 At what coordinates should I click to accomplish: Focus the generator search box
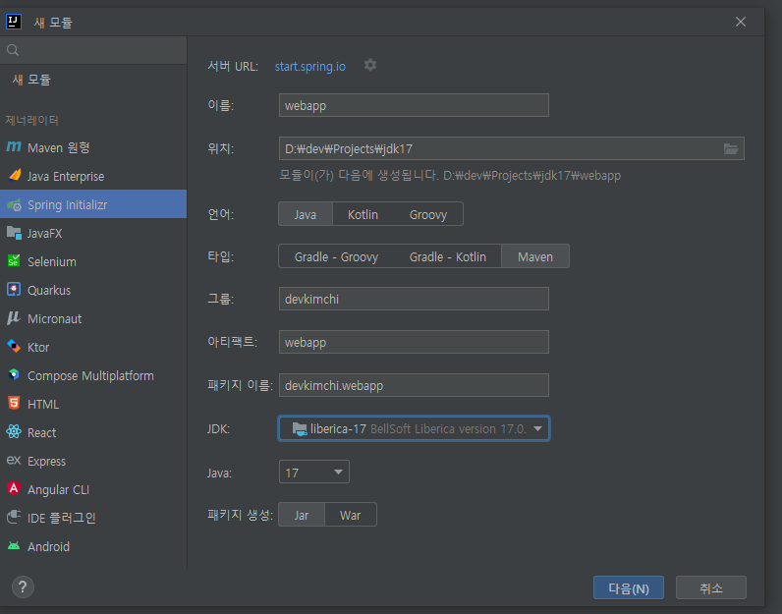pos(93,50)
